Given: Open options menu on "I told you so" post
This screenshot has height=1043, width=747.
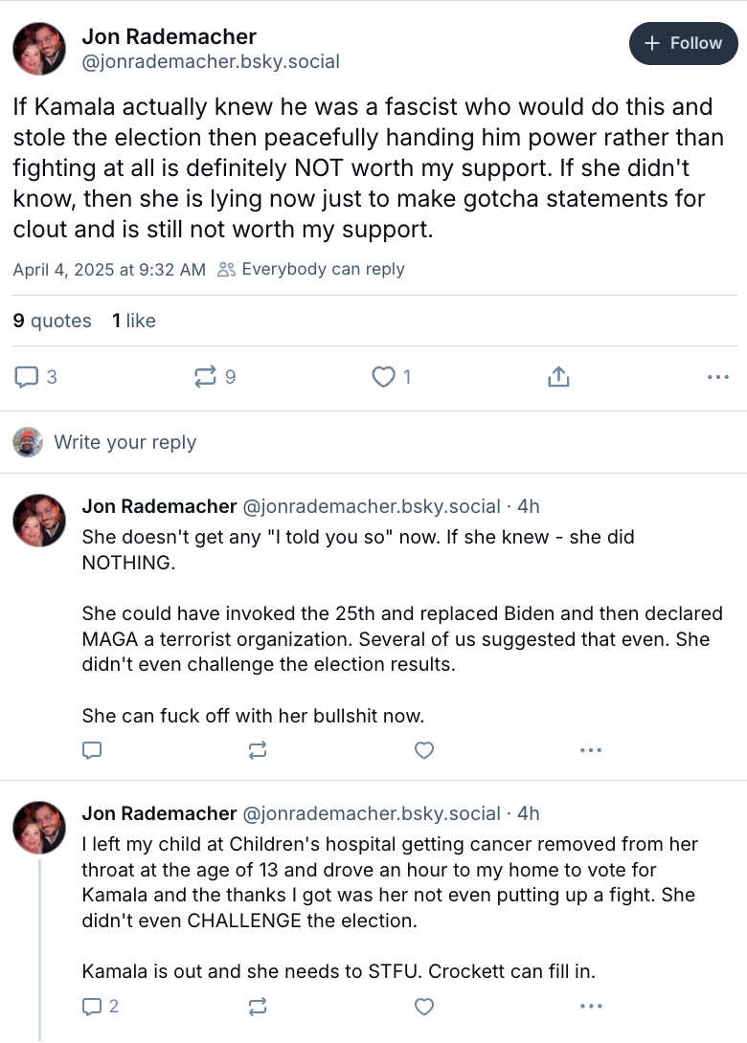Looking at the screenshot, I should coord(591,750).
